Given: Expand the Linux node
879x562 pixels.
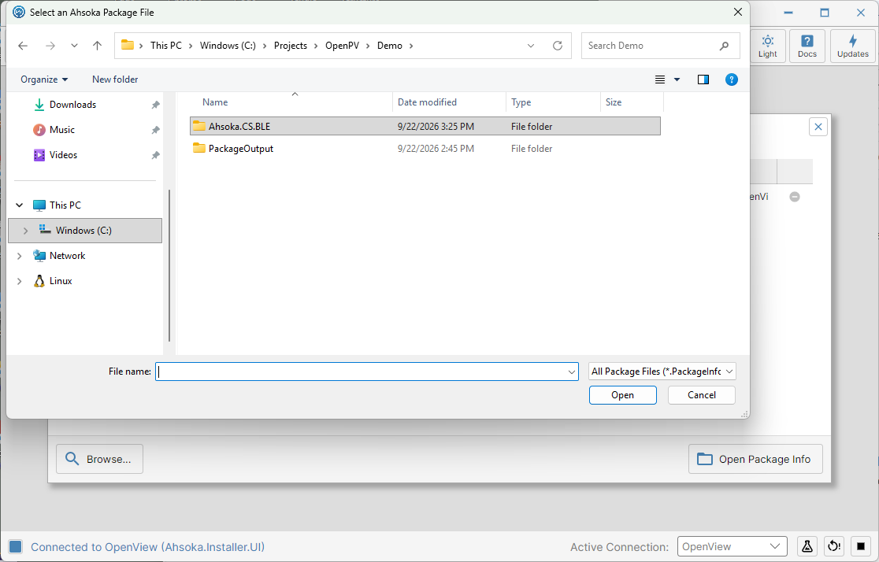Looking at the screenshot, I should (x=20, y=281).
